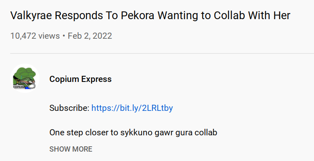Click the green frog head in the avatar

click(26, 73)
